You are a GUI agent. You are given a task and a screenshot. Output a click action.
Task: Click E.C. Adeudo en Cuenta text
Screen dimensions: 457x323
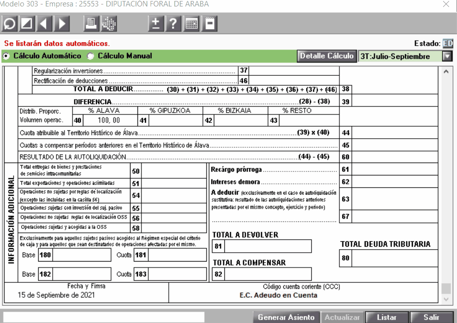(x=278, y=295)
